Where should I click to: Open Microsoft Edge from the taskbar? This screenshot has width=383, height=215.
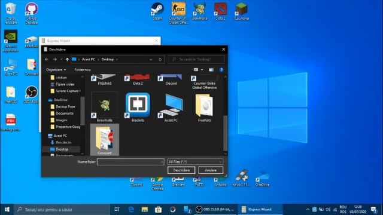[x=131, y=210]
